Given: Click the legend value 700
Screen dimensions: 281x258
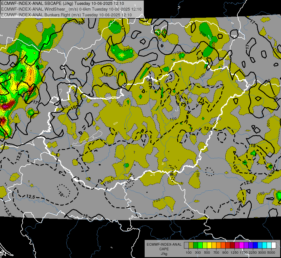Looking at the screenshot, I should 216,253.
